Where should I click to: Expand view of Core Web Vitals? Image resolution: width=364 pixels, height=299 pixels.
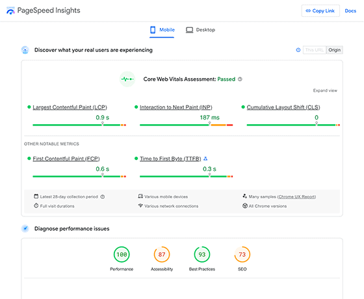(x=325, y=90)
